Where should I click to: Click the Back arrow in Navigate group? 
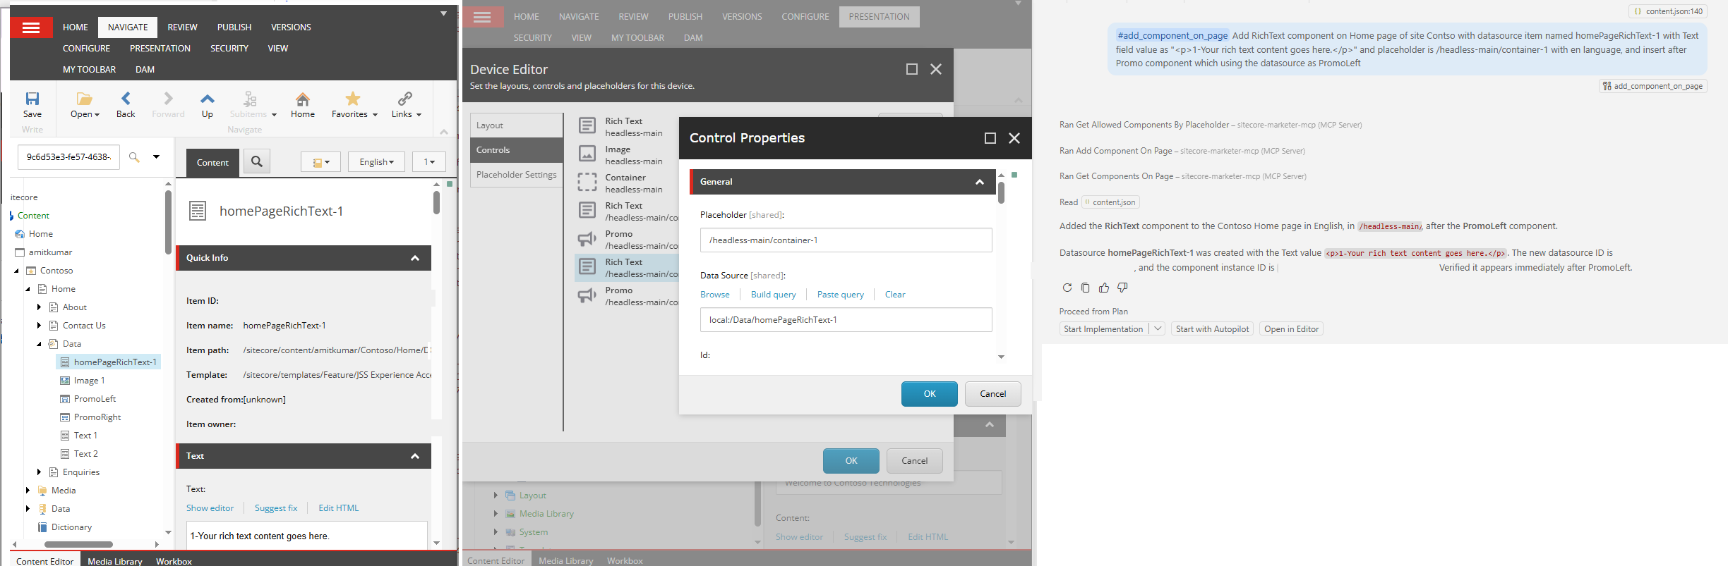coord(126,99)
